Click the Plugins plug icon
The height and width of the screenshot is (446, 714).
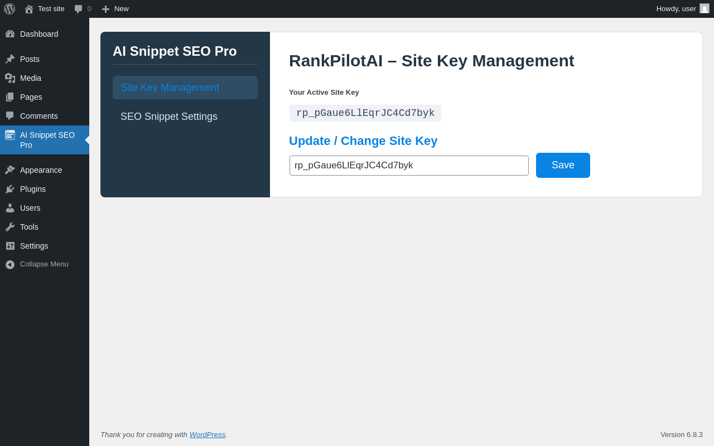pos(10,189)
